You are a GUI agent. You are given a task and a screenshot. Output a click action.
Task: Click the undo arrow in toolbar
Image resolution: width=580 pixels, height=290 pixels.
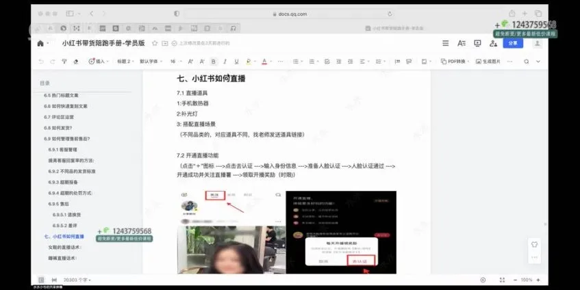[x=42, y=61]
